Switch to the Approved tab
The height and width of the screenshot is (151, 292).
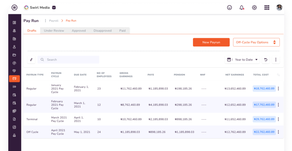[79, 30]
